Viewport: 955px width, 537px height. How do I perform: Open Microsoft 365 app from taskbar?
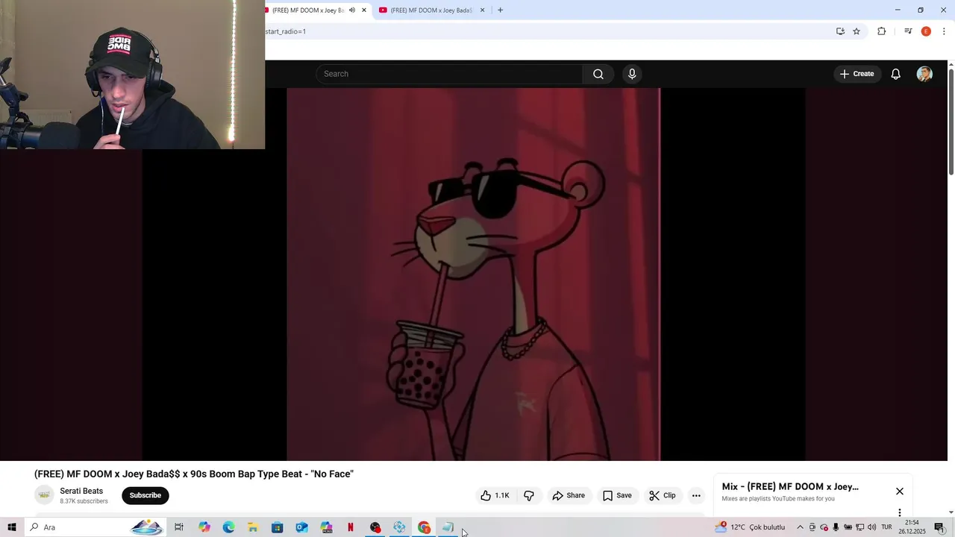click(326, 527)
